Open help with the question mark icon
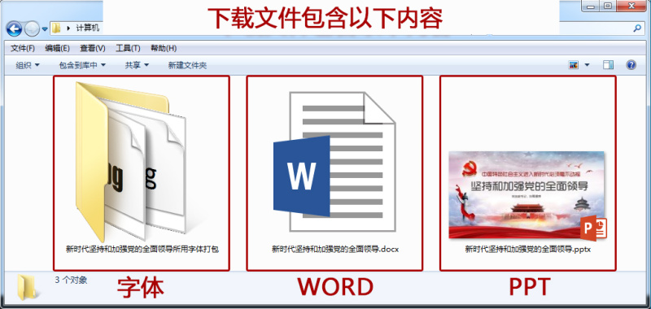 (x=631, y=65)
